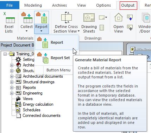The image size is (151, 133).
Task: Expand the Reports tree node
Action: pos(12,87)
